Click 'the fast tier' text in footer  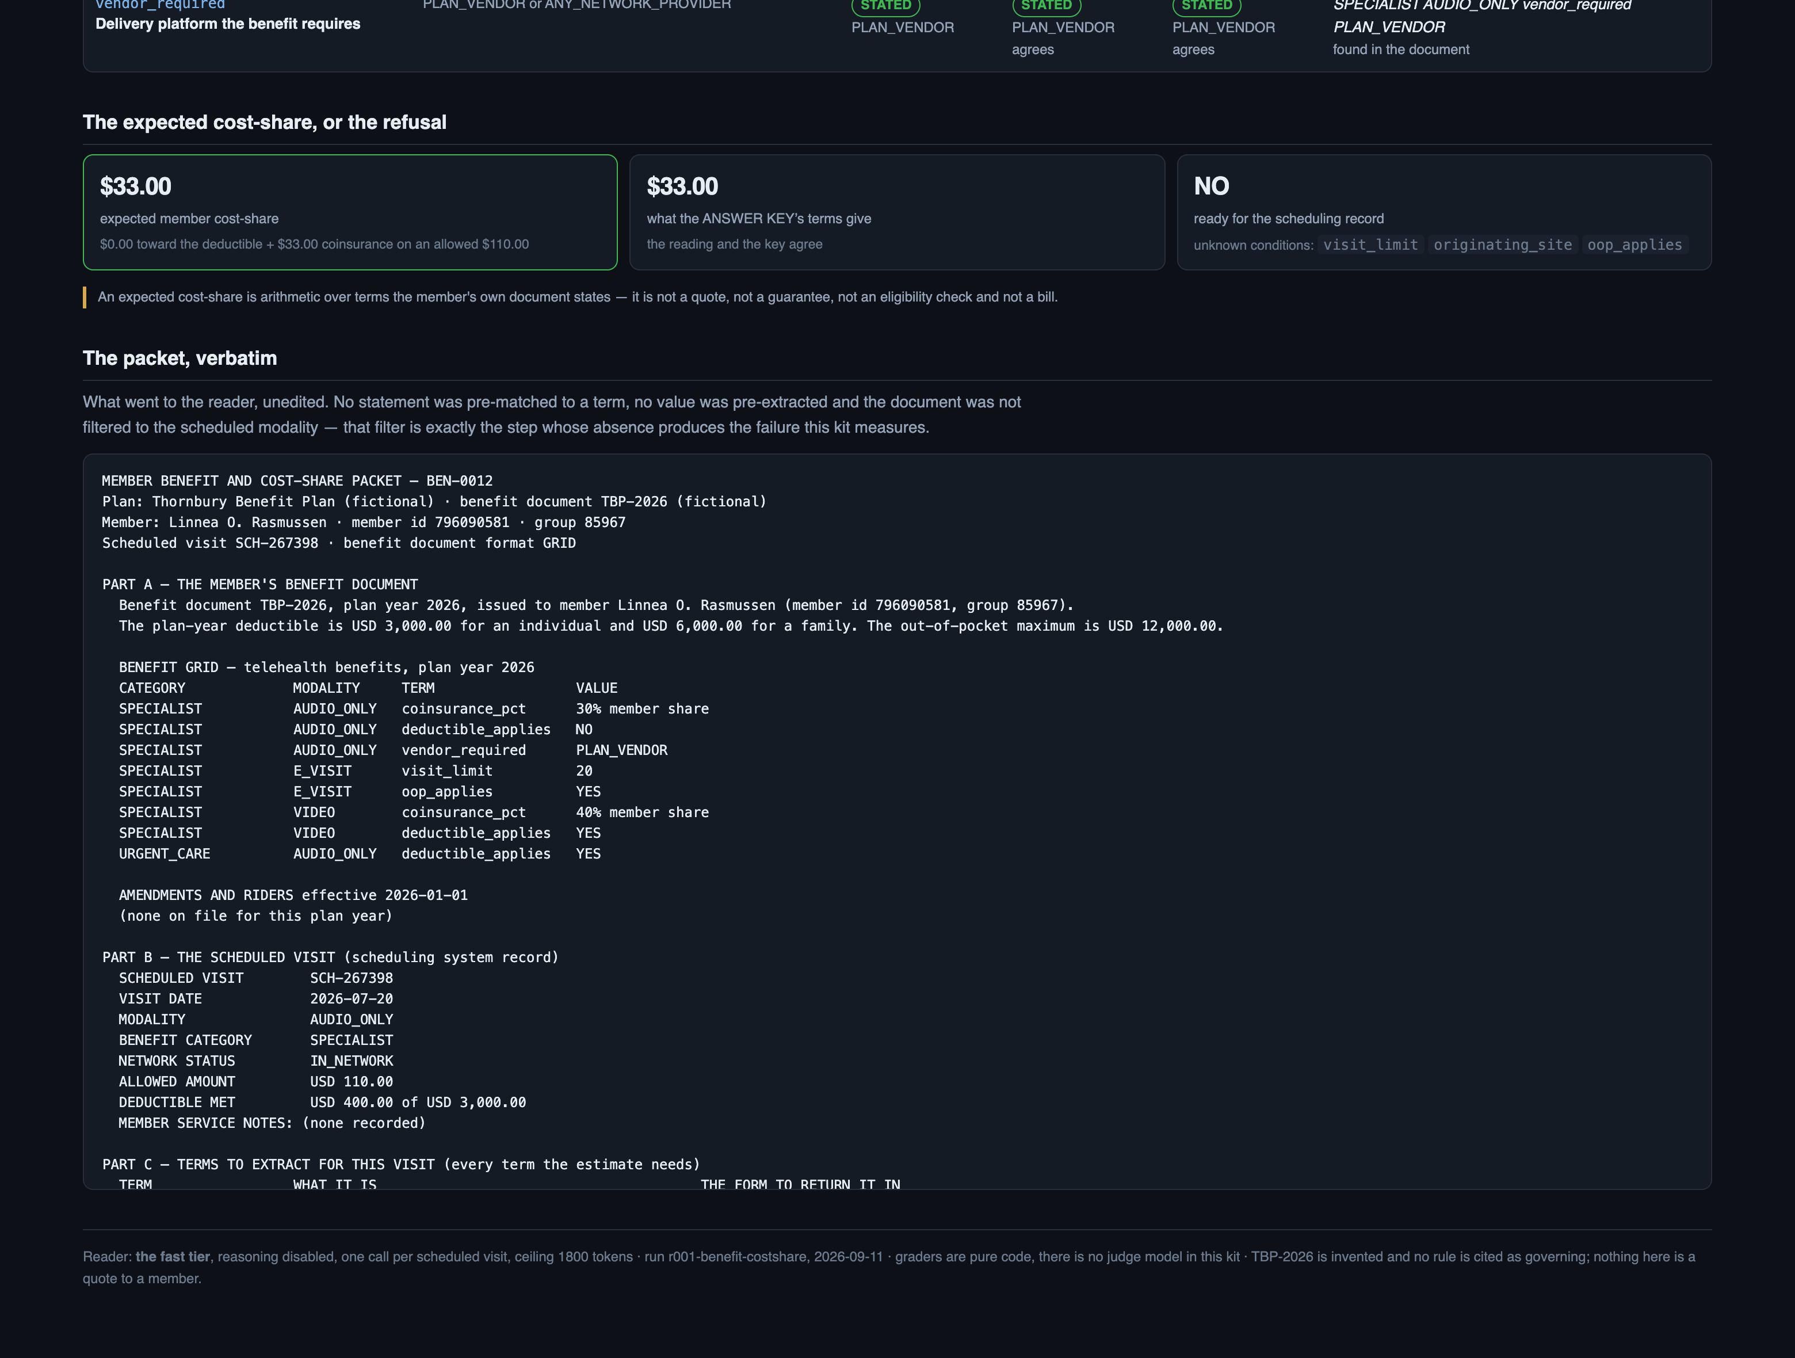(173, 1257)
